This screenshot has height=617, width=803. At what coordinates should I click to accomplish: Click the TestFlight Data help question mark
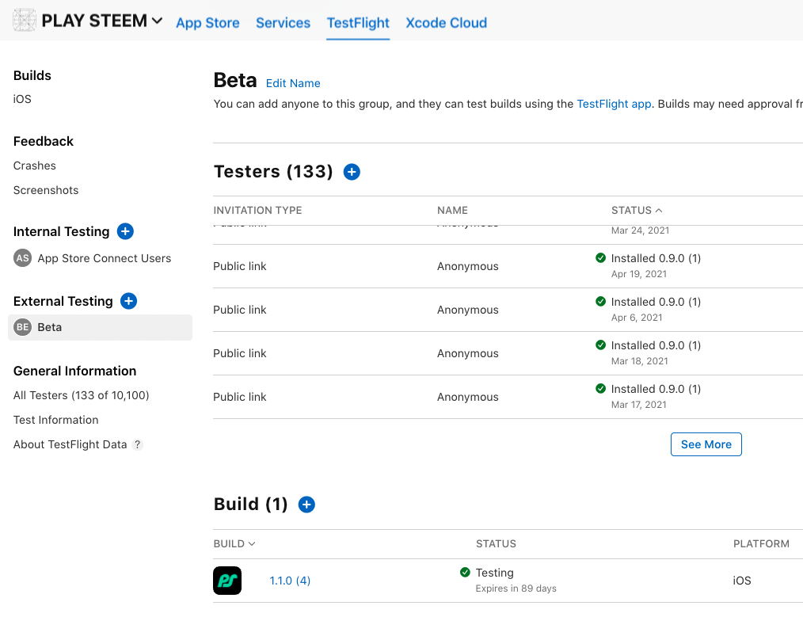[137, 444]
